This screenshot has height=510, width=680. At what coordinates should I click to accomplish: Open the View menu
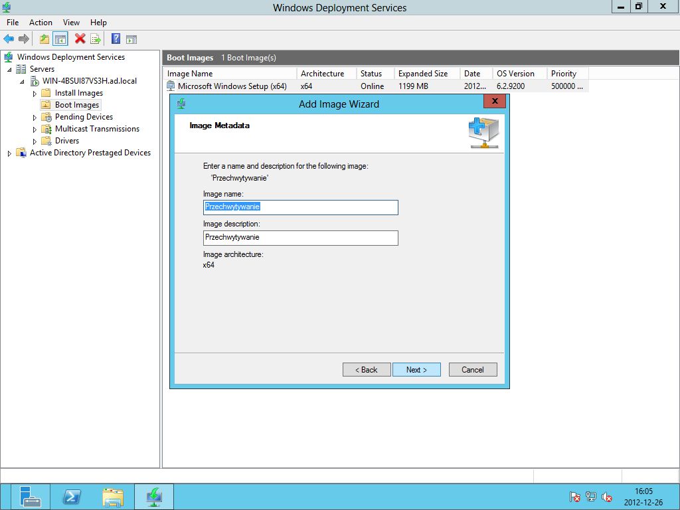[x=71, y=23]
